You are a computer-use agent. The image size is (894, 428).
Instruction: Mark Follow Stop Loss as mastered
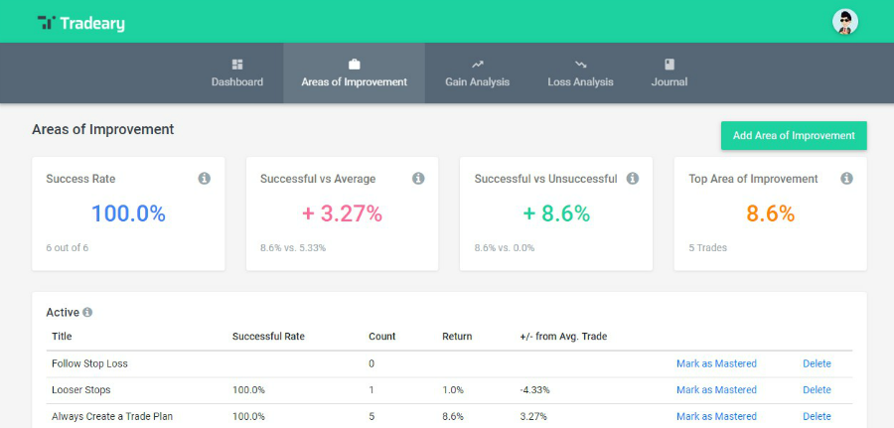click(716, 363)
